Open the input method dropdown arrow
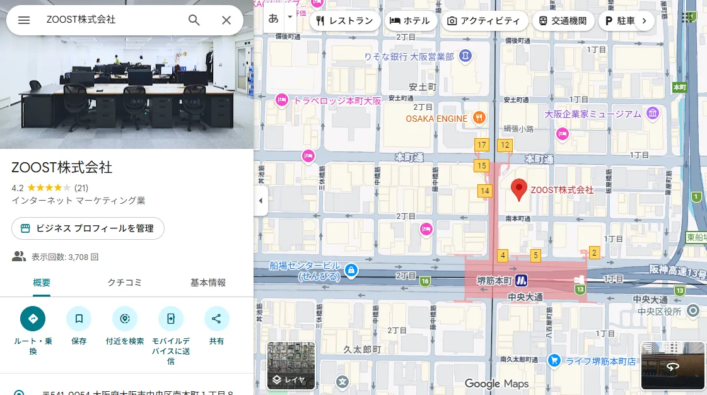This screenshot has width=707, height=395. point(290,17)
